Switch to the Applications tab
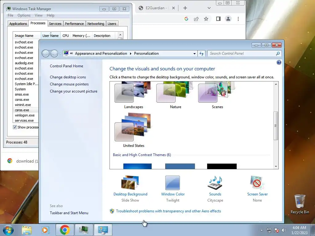The width and height of the screenshot is (315, 236). 18,24
